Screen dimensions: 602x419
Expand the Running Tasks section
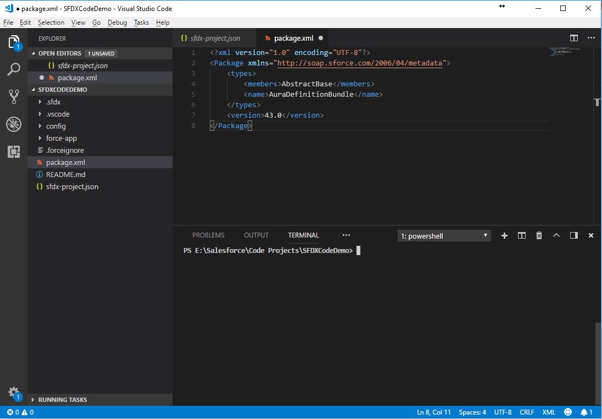pyautogui.click(x=100, y=400)
